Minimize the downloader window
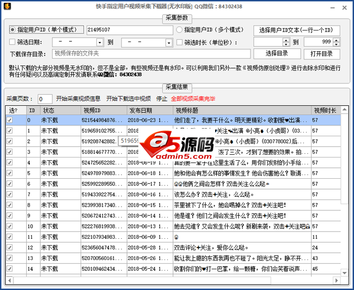This screenshot has width=354, height=290. [333, 8]
